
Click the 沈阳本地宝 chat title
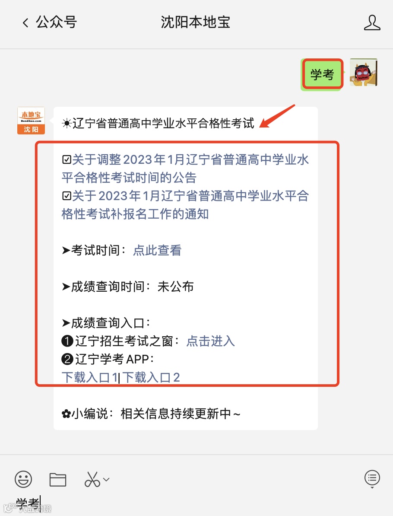(195, 22)
